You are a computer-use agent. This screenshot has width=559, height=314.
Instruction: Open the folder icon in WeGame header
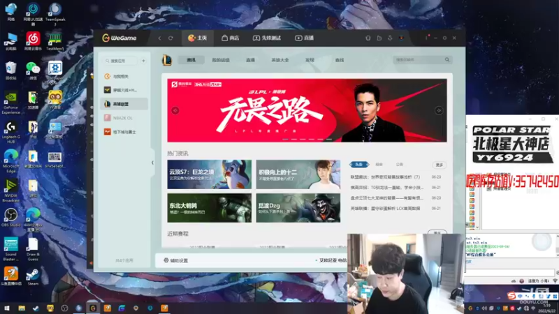379,38
